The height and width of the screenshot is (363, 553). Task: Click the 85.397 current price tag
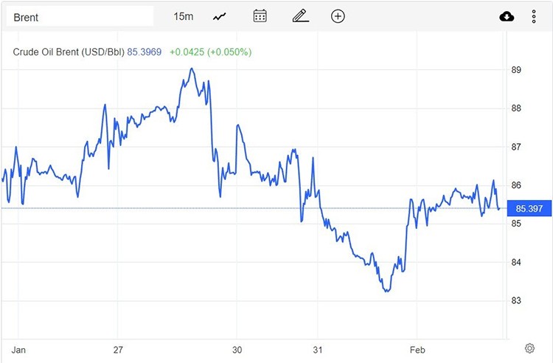(x=530, y=208)
